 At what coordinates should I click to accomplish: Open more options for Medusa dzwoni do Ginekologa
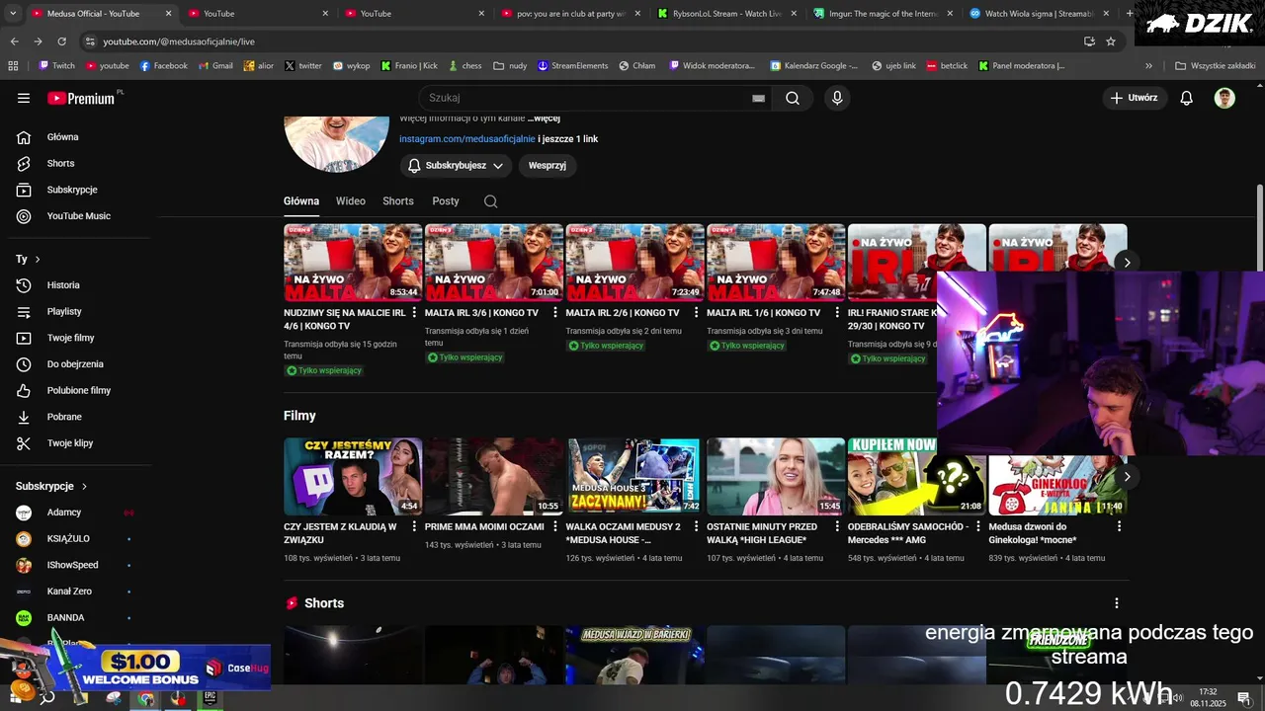click(x=1119, y=526)
